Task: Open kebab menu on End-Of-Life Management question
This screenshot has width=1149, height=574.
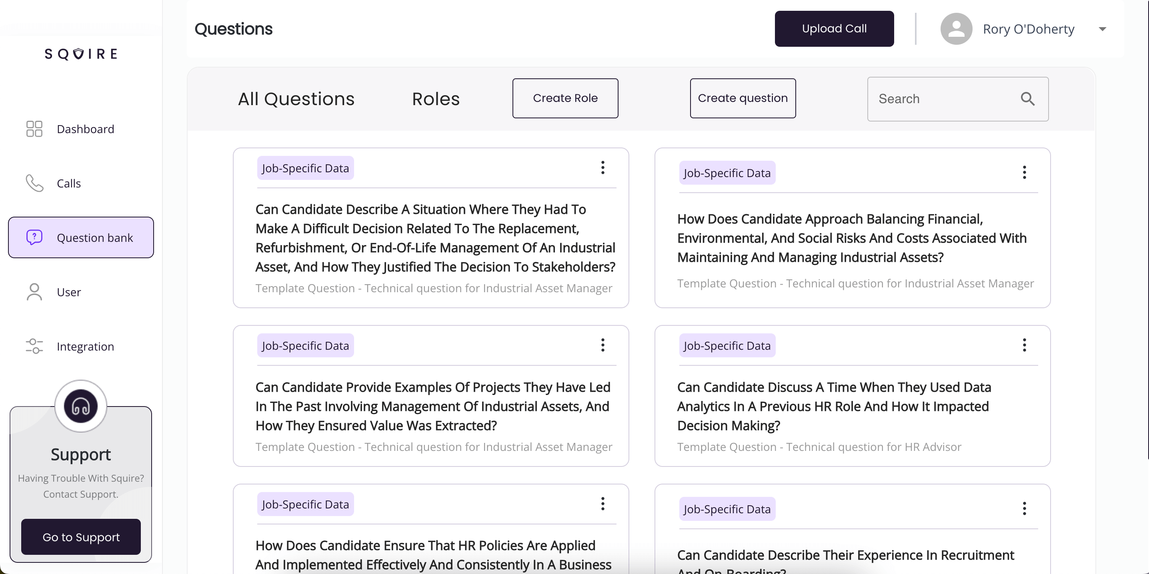Action: click(603, 167)
